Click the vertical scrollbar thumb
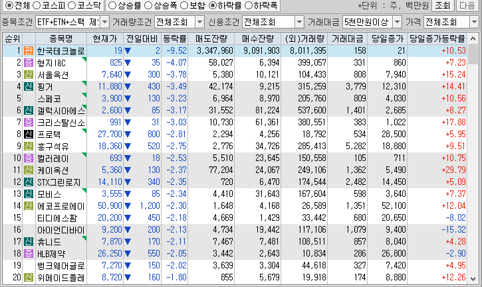The image size is (482, 287). coord(473,55)
